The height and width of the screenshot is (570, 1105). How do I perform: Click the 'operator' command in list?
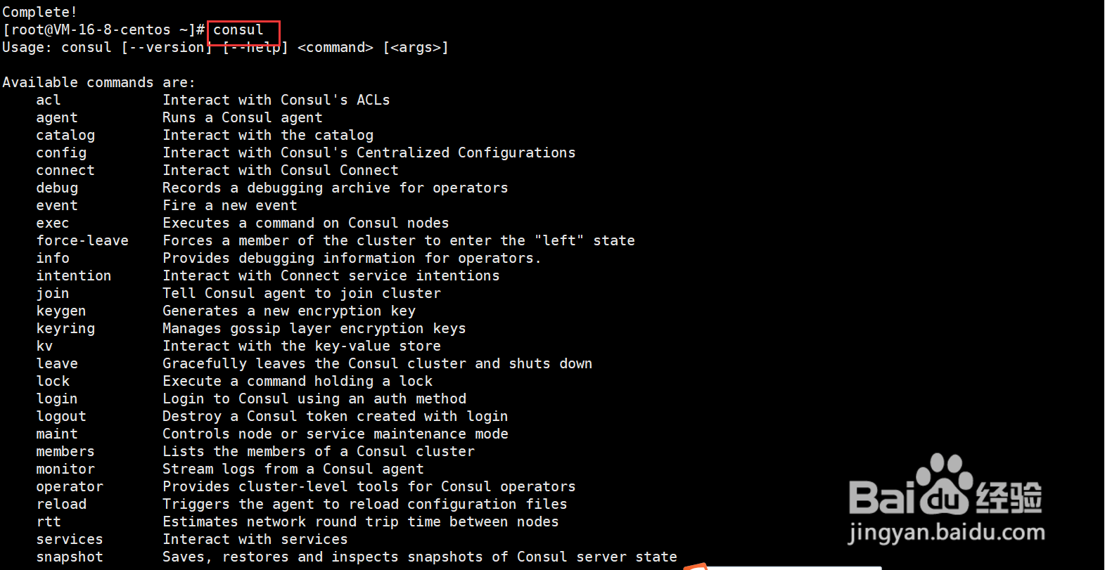(x=70, y=486)
